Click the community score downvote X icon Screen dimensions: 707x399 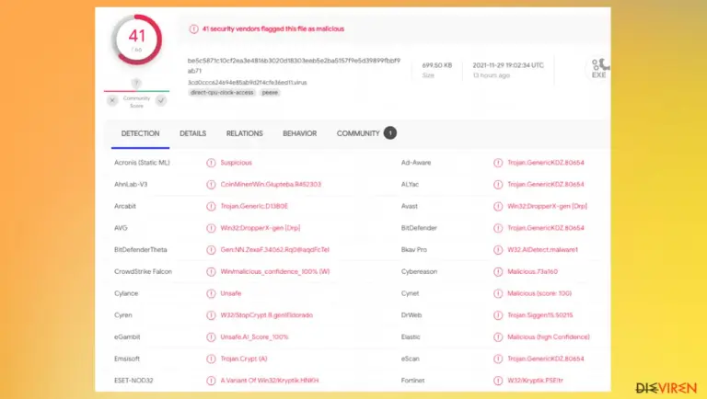(112, 100)
